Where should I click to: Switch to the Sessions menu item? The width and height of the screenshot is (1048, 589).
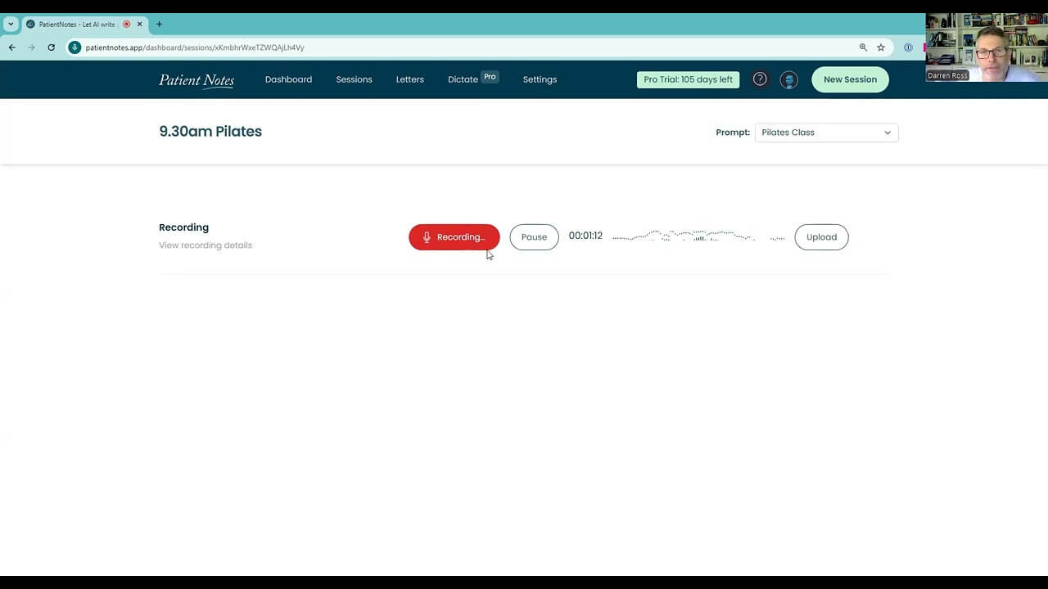354,79
